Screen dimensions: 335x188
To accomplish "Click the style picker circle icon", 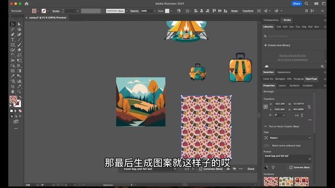I will coord(266,167).
